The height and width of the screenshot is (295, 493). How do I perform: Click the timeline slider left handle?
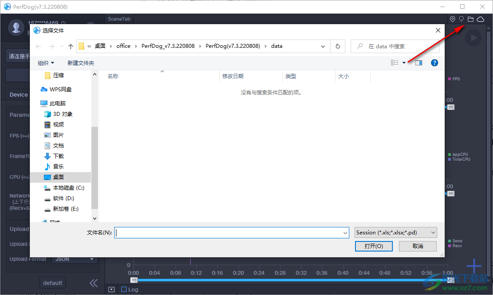[134, 280]
